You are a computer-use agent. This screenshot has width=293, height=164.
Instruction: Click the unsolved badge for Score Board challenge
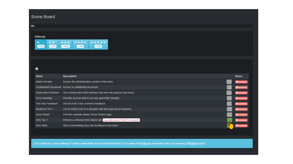click(241, 115)
